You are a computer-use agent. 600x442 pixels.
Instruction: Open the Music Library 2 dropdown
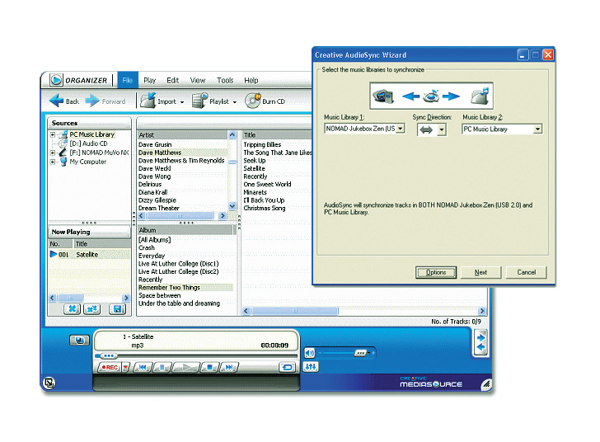(x=537, y=129)
